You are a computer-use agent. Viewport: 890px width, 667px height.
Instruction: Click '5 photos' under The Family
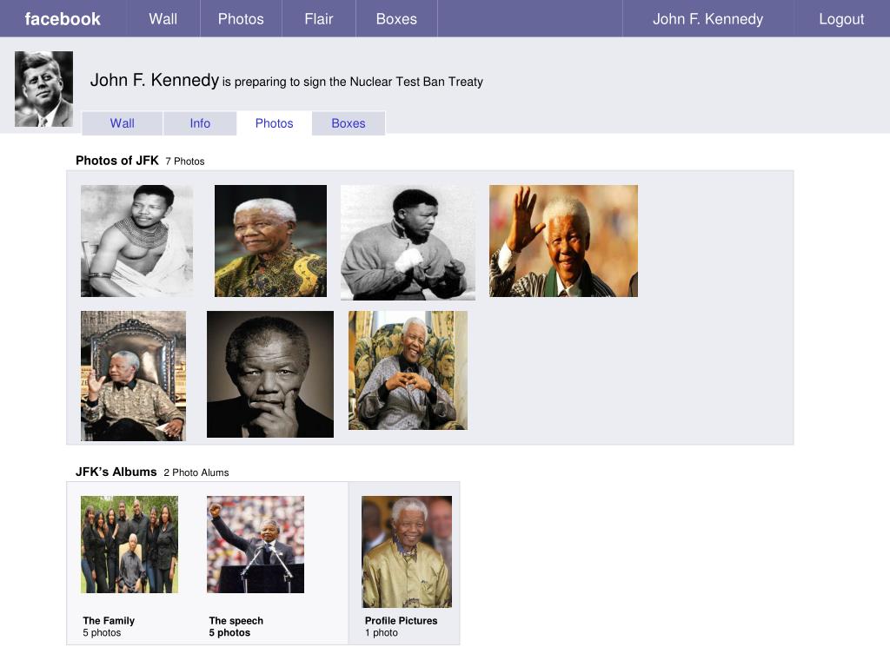[x=103, y=632]
